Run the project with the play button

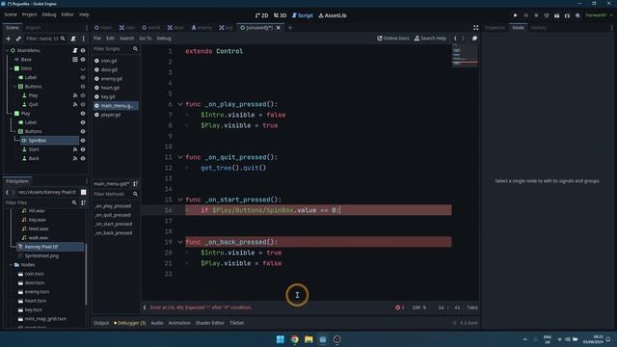point(515,15)
